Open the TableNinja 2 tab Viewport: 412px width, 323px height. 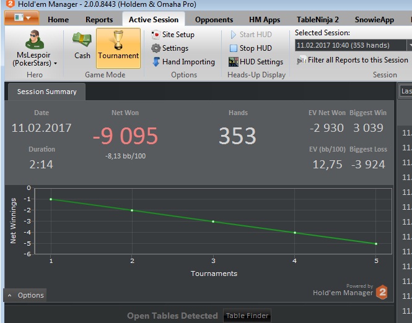click(x=317, y=20)
